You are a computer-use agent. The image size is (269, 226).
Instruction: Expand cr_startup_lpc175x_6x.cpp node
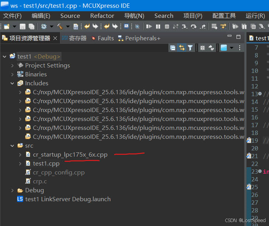(20, 155)
